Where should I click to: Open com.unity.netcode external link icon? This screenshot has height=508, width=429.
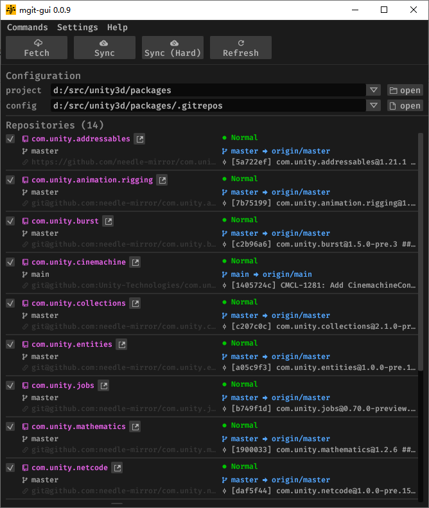pyautogui.click(x=118, y=468)
